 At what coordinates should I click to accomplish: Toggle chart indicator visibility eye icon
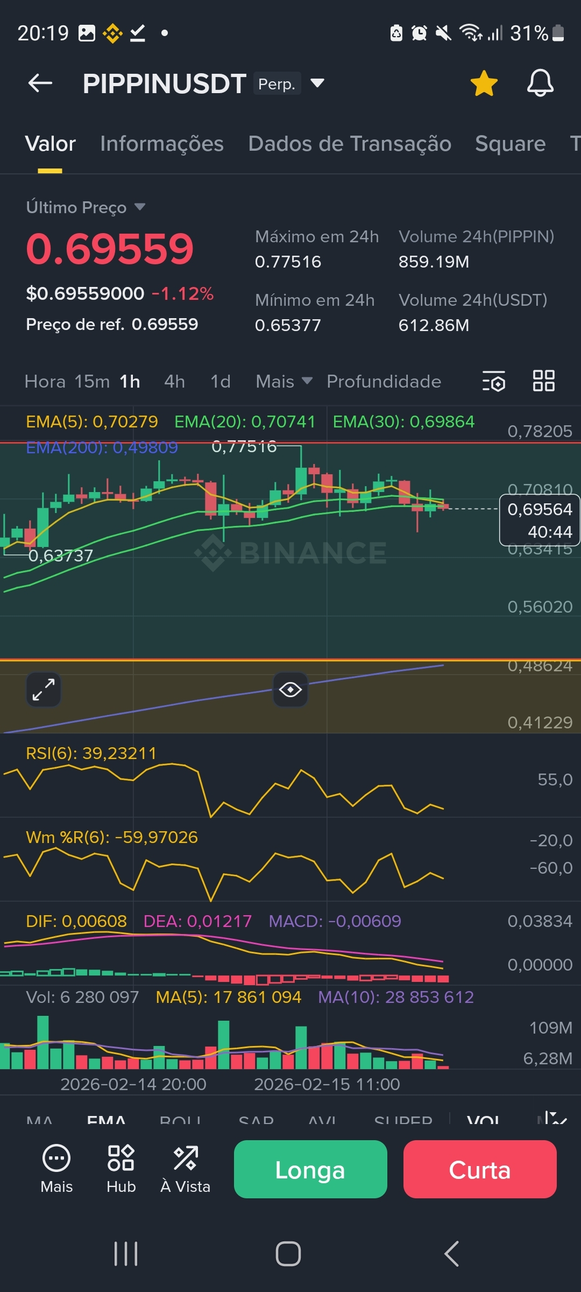[x=290, y=690]
